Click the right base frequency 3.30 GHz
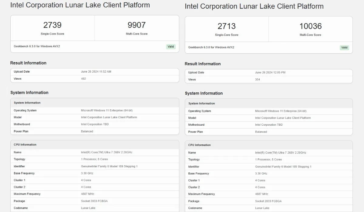The width and height of the screenshot is (364, 212). pos(261,174)
